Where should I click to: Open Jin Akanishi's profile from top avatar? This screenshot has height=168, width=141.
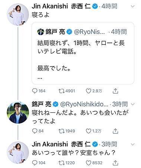click(x=18, y=15)
